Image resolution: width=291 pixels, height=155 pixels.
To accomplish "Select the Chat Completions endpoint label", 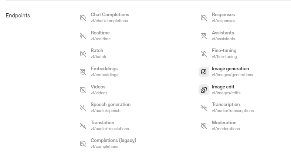I will click(110, 15).
